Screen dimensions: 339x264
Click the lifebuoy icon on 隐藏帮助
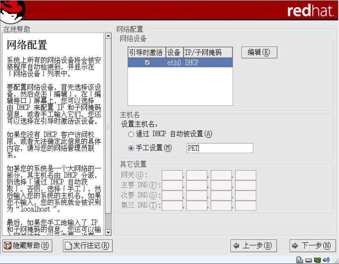coord(7,246)
